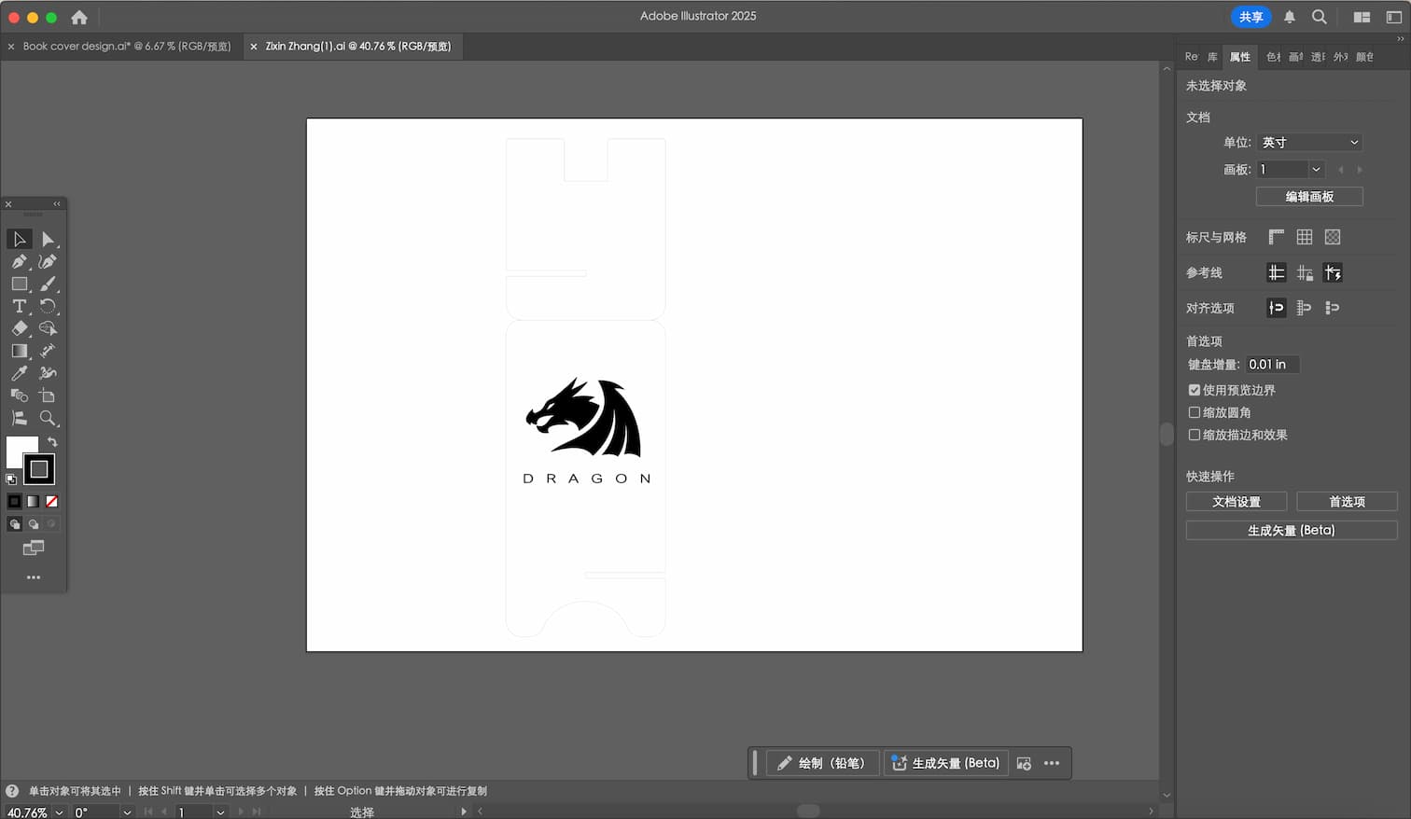The height and width of the screenshot is (819, 1411).
Task: Toggle the grid display icon
Action: [1305, 237]
